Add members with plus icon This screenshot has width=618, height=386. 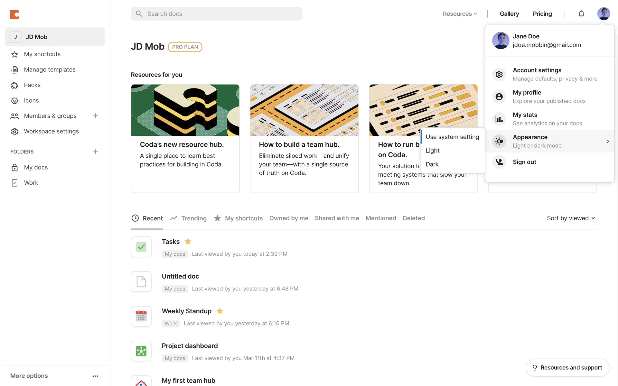coord(95,116)
